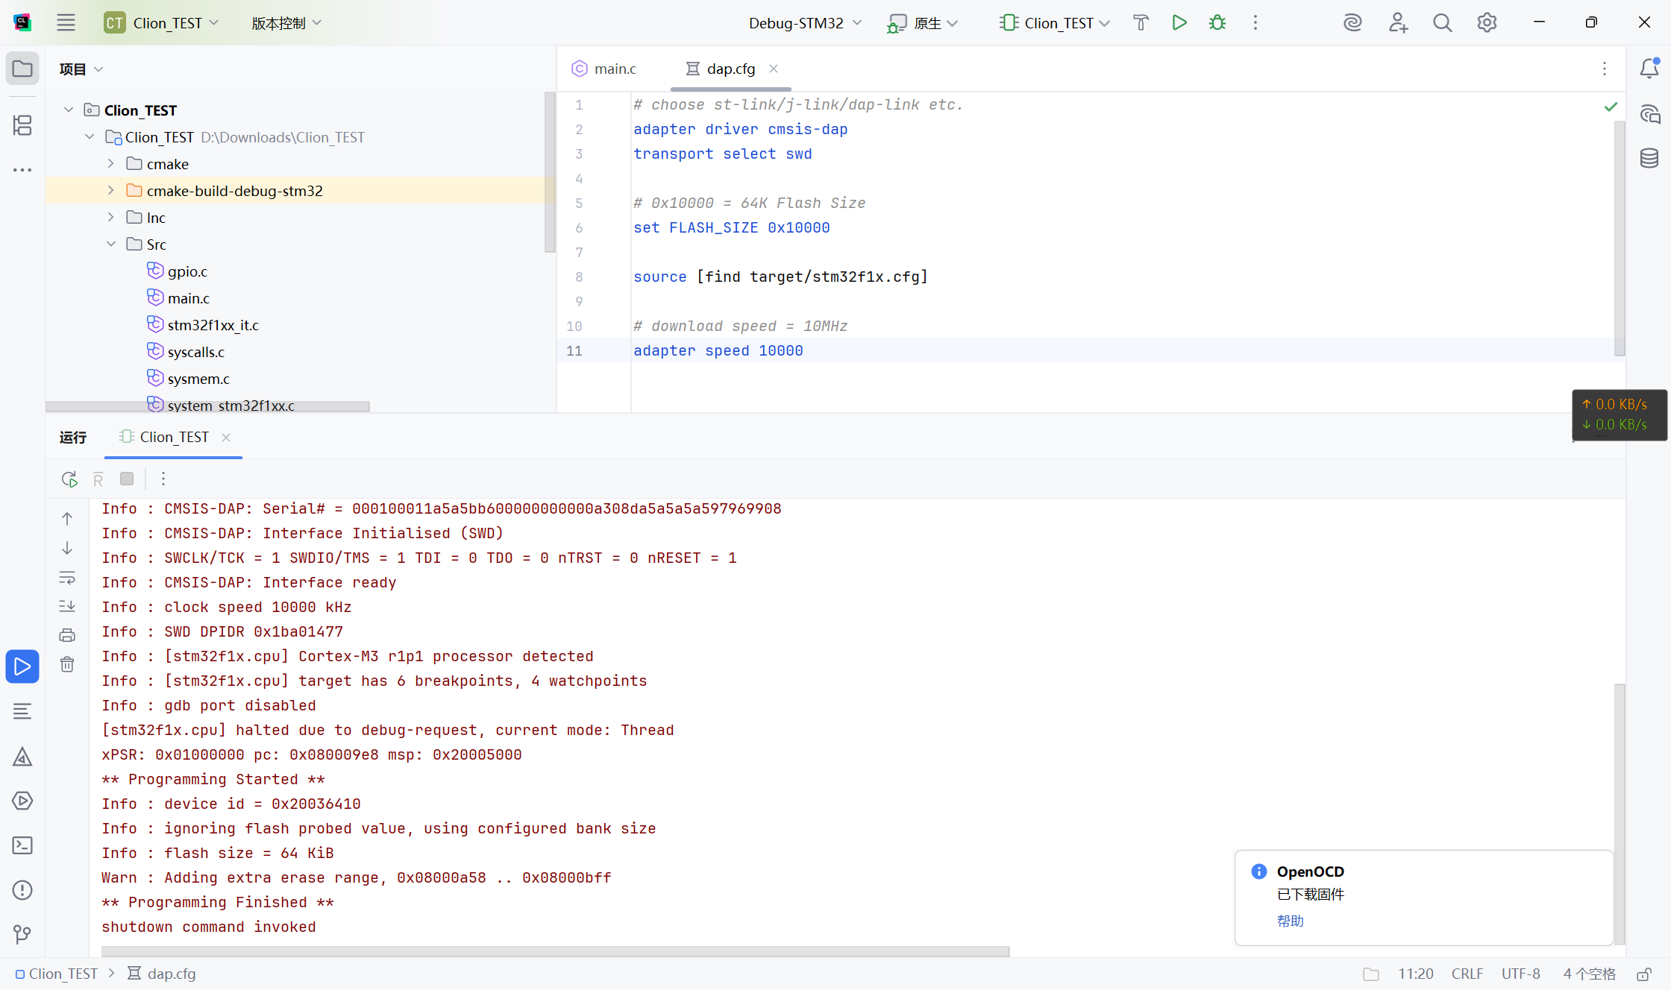
Task: Click the 帮助 link in the OpenOCD notification
Action: click(1290, 921)
